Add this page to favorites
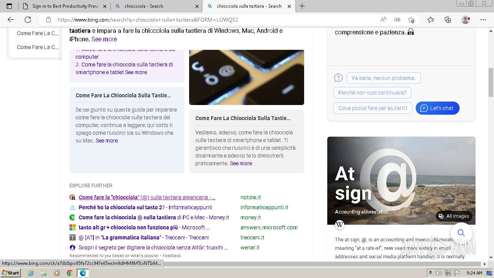494x278 pixels. (411, 20)
